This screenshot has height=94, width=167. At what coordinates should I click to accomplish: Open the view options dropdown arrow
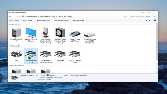150,20
